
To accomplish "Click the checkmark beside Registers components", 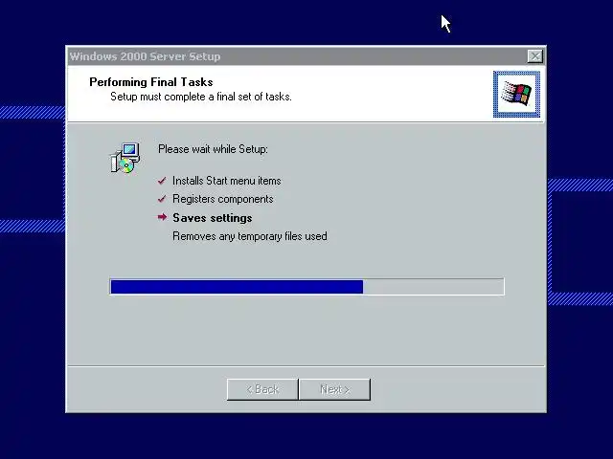I will [x=162, y=199].
